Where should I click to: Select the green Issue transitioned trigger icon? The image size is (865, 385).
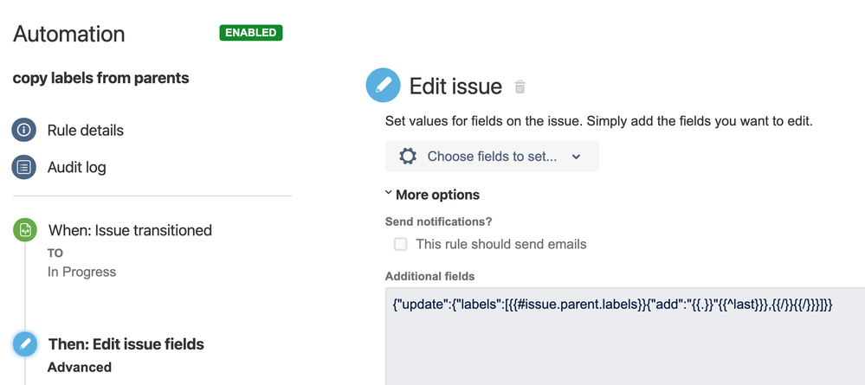click(25, 230)
